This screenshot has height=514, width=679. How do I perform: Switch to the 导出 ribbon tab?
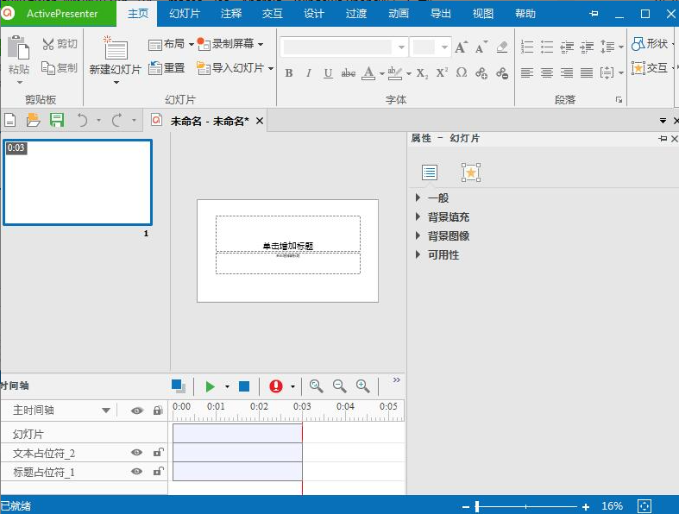440,14
